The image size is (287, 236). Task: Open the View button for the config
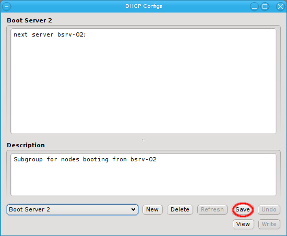pyautogui.click(x=243, y=224)
